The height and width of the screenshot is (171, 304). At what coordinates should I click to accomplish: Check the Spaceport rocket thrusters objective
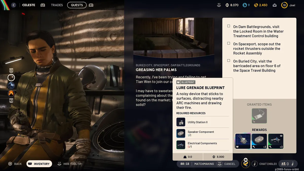(x=229, y=43)
